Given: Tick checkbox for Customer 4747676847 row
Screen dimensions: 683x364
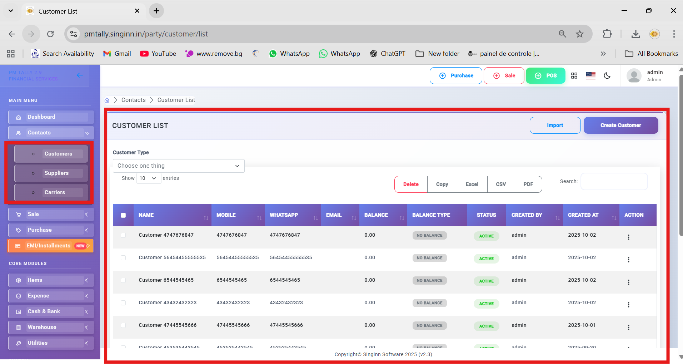Looking at the screenshot, I should coord(123,235).
